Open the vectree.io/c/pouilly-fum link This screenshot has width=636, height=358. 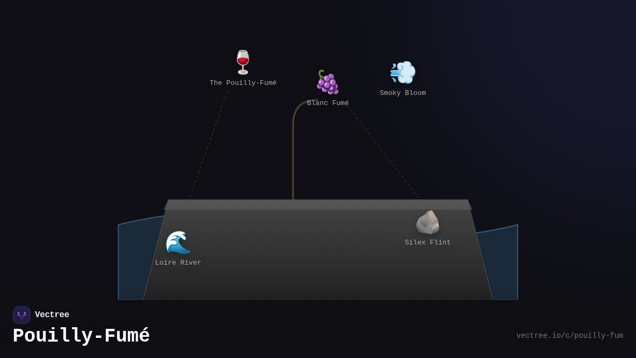[569, 336]
